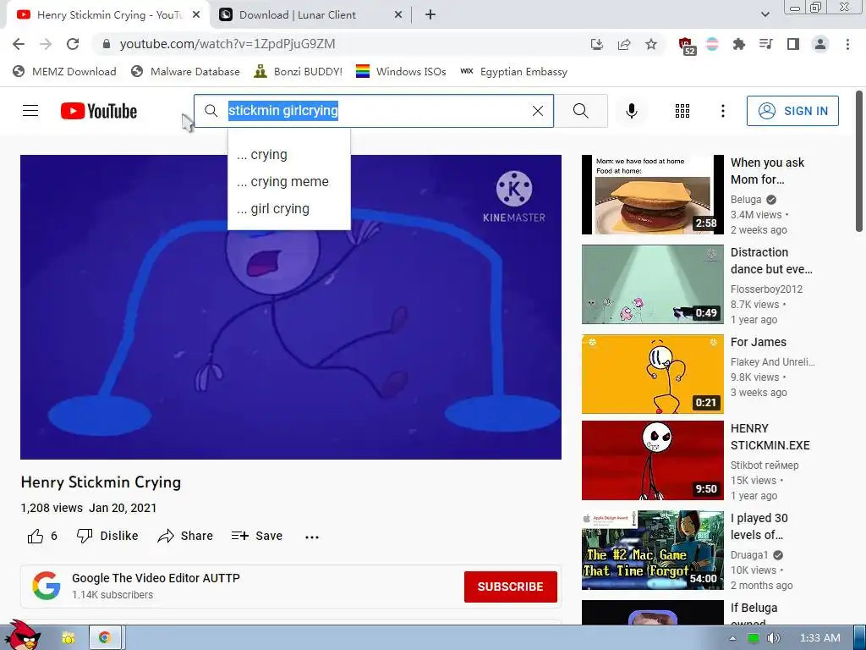Toggle the browser side panel

tap(793, 44)
